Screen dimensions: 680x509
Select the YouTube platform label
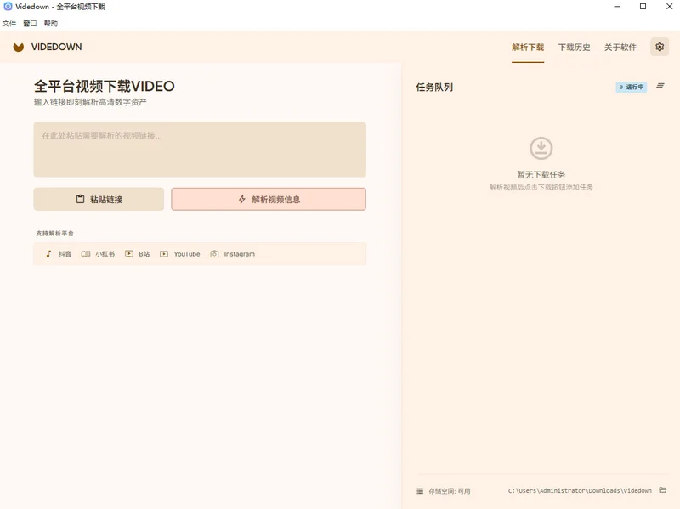tap(187, 254)
